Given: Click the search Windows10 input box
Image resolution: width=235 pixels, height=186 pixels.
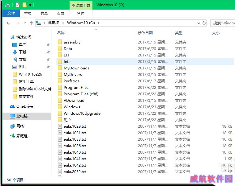Looking at the screenshot, I should 223,23.
